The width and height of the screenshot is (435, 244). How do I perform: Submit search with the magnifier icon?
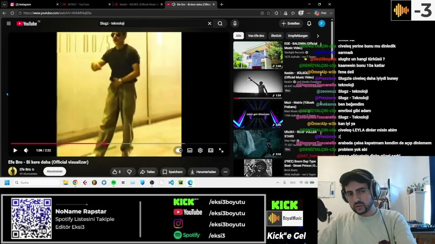(x=220, y=23)
